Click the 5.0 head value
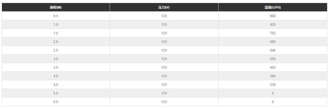331x108 pixels. [x=56, y=93]
